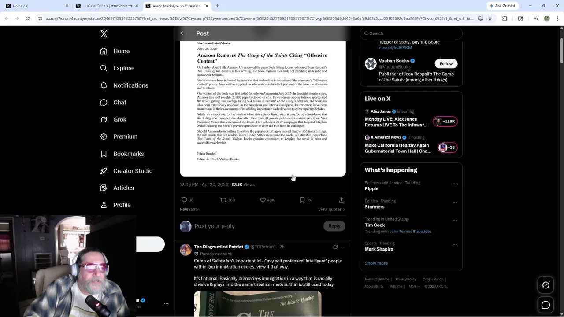Click the Reply button
The image size is (564, 317).
pyautogui.click(x=334, y=226)
